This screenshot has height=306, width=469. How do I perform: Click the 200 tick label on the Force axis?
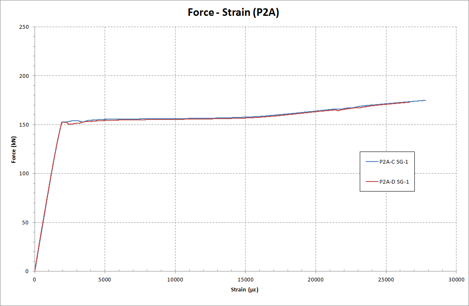point(24,76)
